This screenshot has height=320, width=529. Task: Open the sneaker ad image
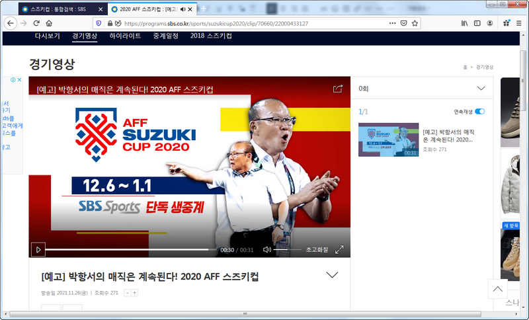510,112
